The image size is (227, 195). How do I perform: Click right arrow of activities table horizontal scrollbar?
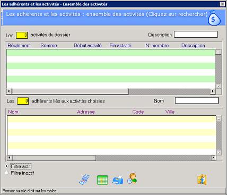click(213, 91)
